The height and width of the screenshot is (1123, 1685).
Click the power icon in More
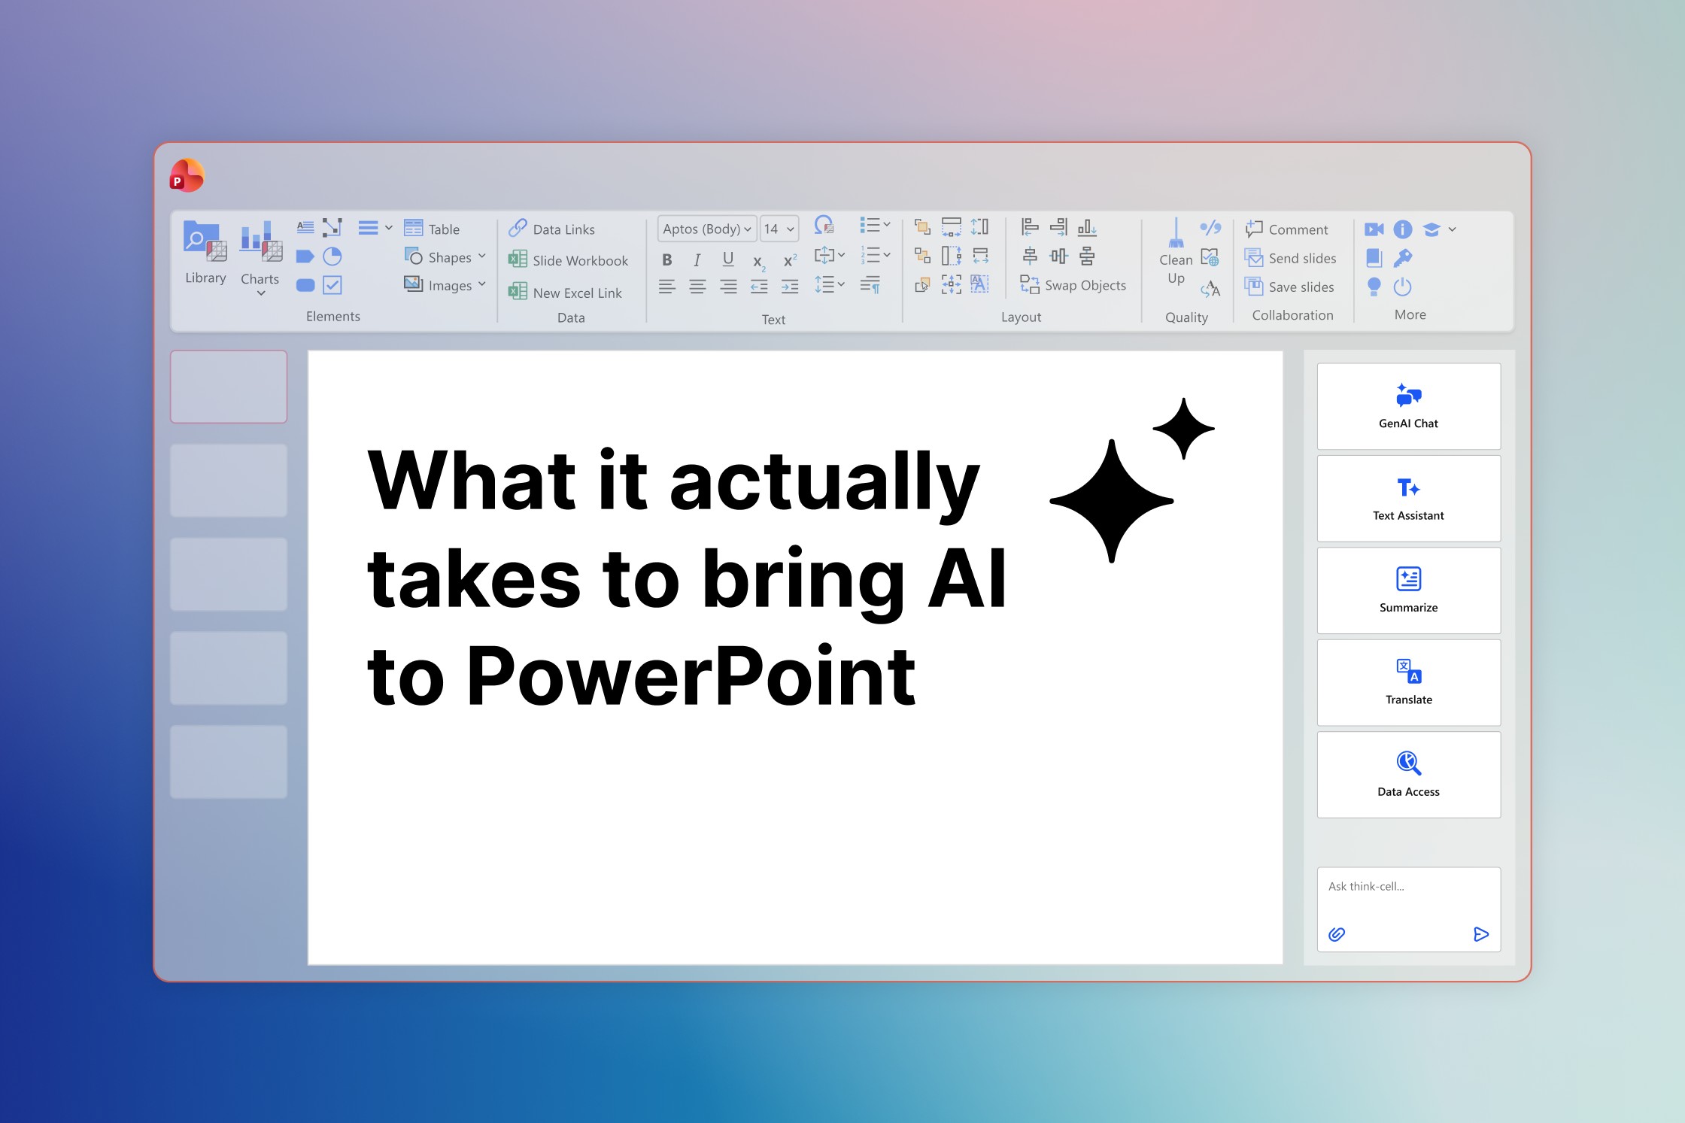[x=1403, y=287]
